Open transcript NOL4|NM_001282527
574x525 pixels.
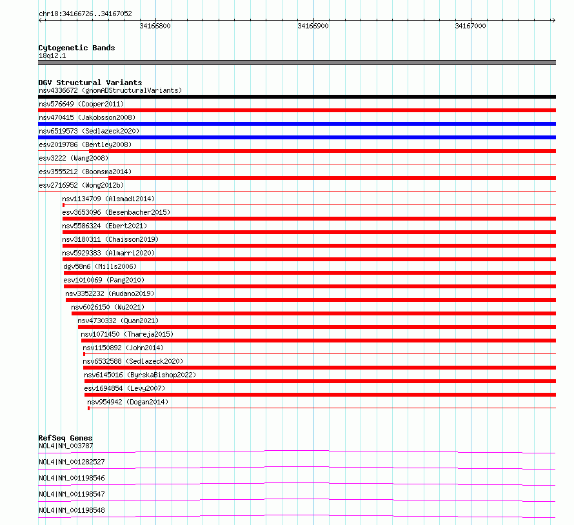(72, 462)
